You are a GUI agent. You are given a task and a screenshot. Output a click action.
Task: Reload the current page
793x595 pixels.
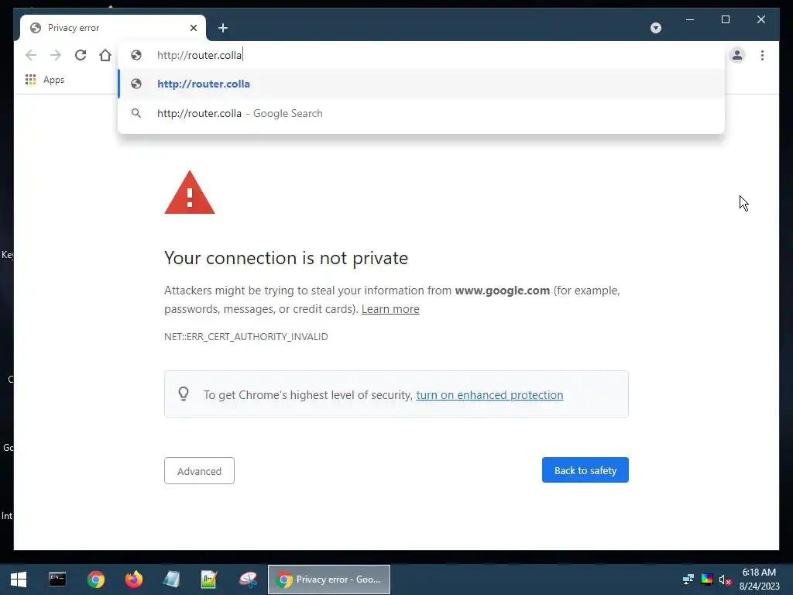[x=81, y=55]
